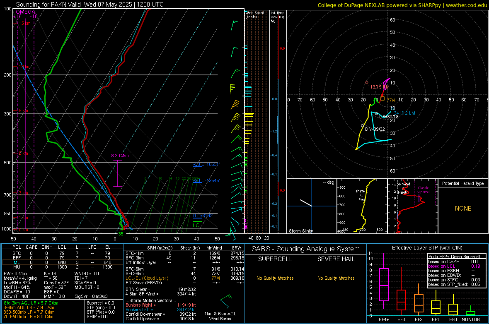This screenshot has width=489, height=324.
Task: Click the green LCL marker label on skew-T
Action: pos(197,225)
